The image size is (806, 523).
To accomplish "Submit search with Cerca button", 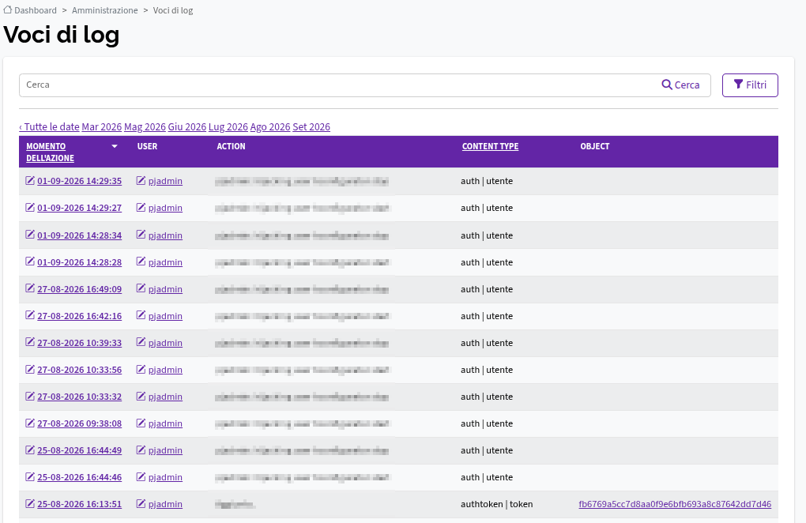I will point(680,85).
